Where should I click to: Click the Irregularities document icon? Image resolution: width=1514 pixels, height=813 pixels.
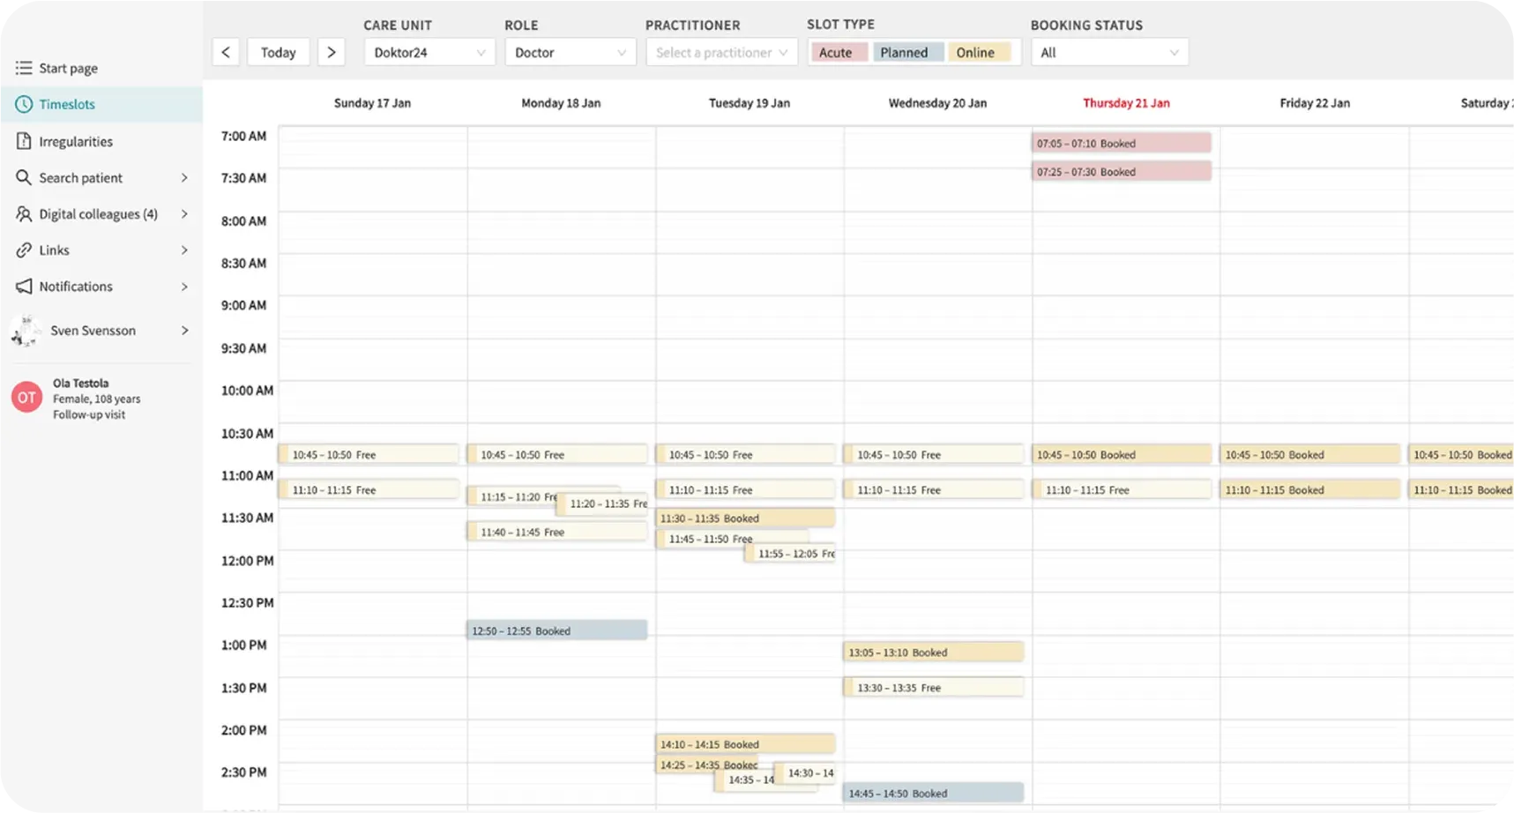[x=24, y=141]
